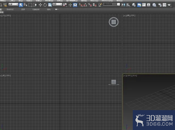
Task: Click Use Pivot Point Center icon
Action: tap(65, 5)
